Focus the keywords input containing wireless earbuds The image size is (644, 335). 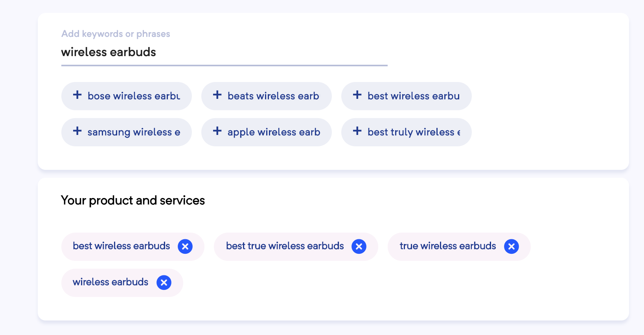click(224, 52)
